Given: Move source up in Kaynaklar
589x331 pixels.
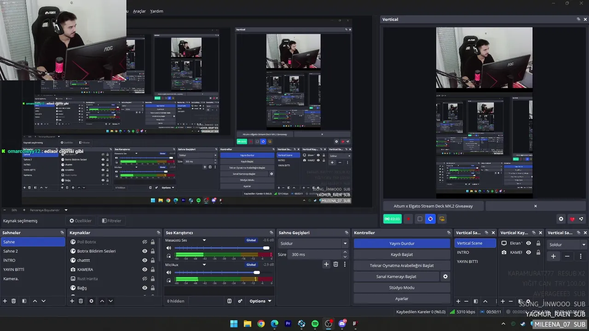Looking at the screenshot, I should (x=102, y=301).
